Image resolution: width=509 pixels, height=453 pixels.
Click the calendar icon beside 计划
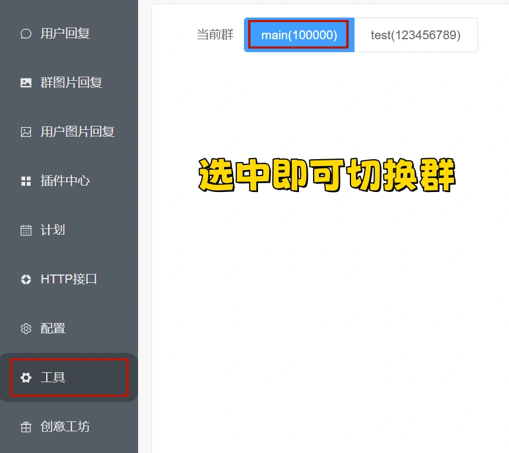(x=26, y=230)
